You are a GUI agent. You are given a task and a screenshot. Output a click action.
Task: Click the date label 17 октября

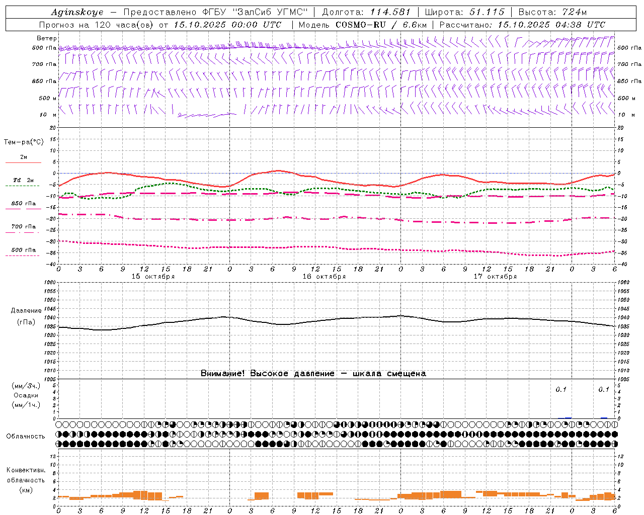click(495, 277)
